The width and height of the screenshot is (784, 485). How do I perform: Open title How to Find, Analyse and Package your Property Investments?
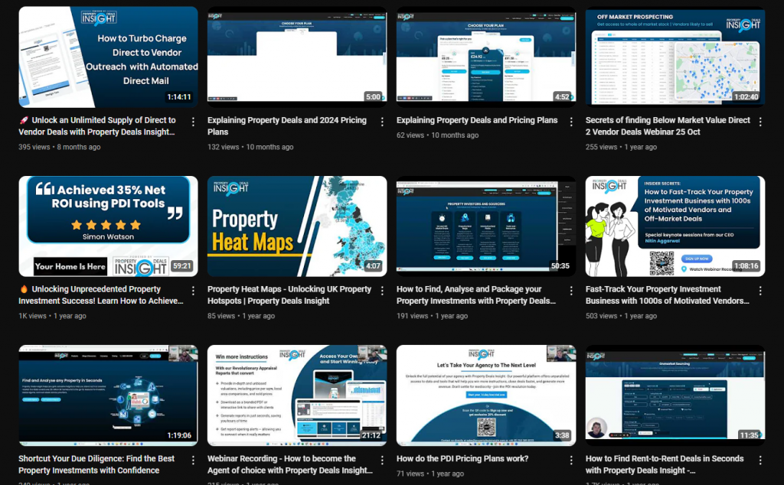[x=476, y=295]
